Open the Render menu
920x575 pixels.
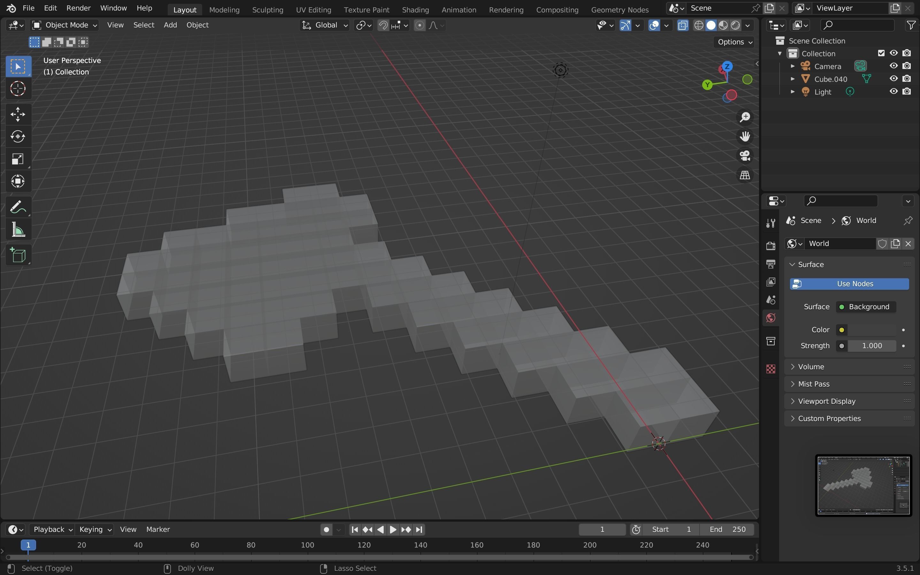pos(78,8)
